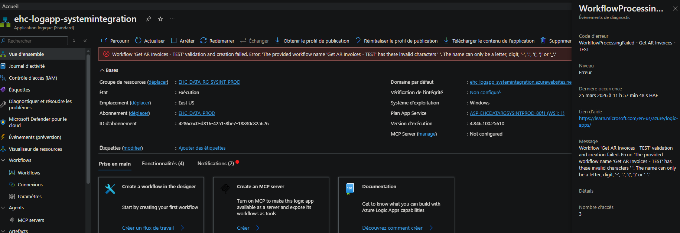Restart the app with Redémarrer

[x=217, y=41]
